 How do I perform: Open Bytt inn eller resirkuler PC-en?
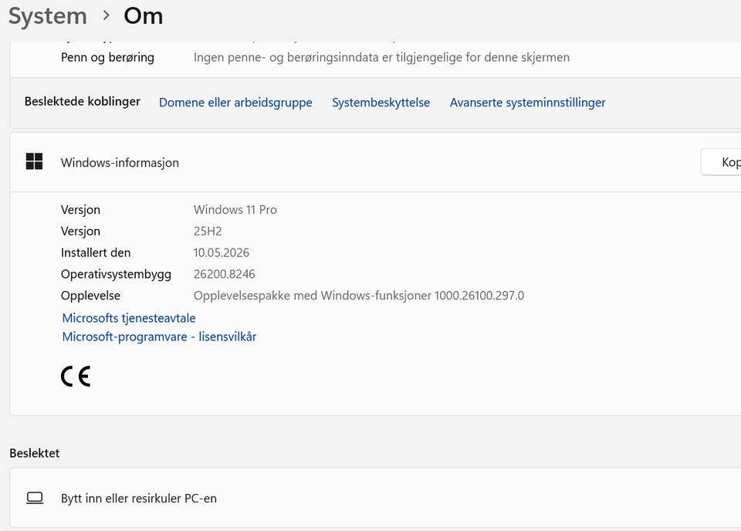pos(375,498)
